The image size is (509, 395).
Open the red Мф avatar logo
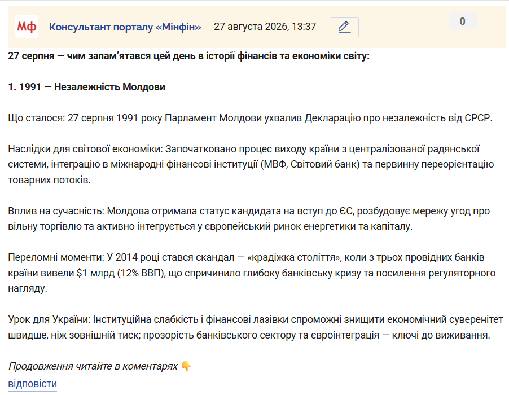[27, 27]
